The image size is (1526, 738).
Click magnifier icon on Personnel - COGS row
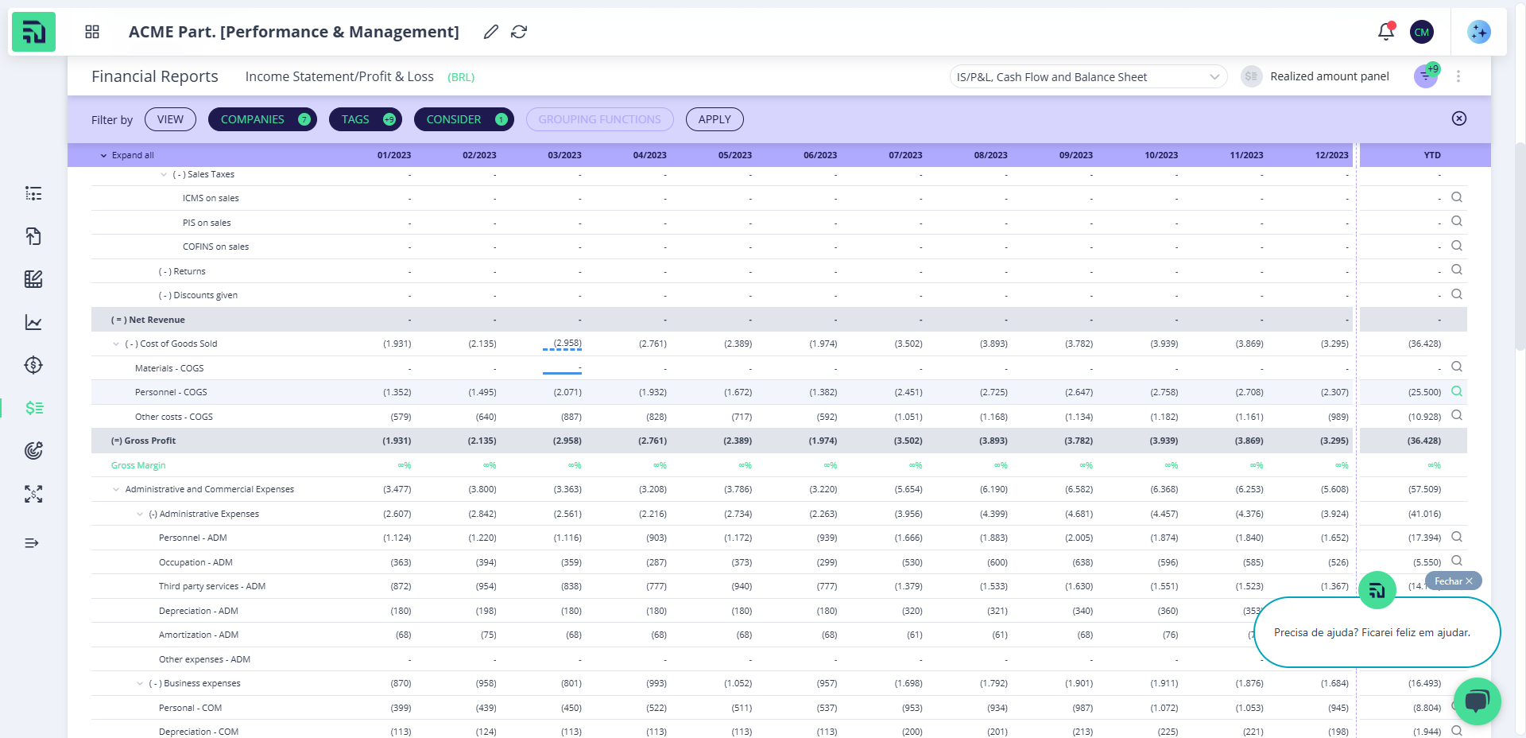click(x=1456, y=391)
